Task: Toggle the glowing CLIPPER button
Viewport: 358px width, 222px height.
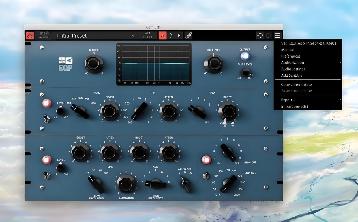Action: (x=245, y=56)
